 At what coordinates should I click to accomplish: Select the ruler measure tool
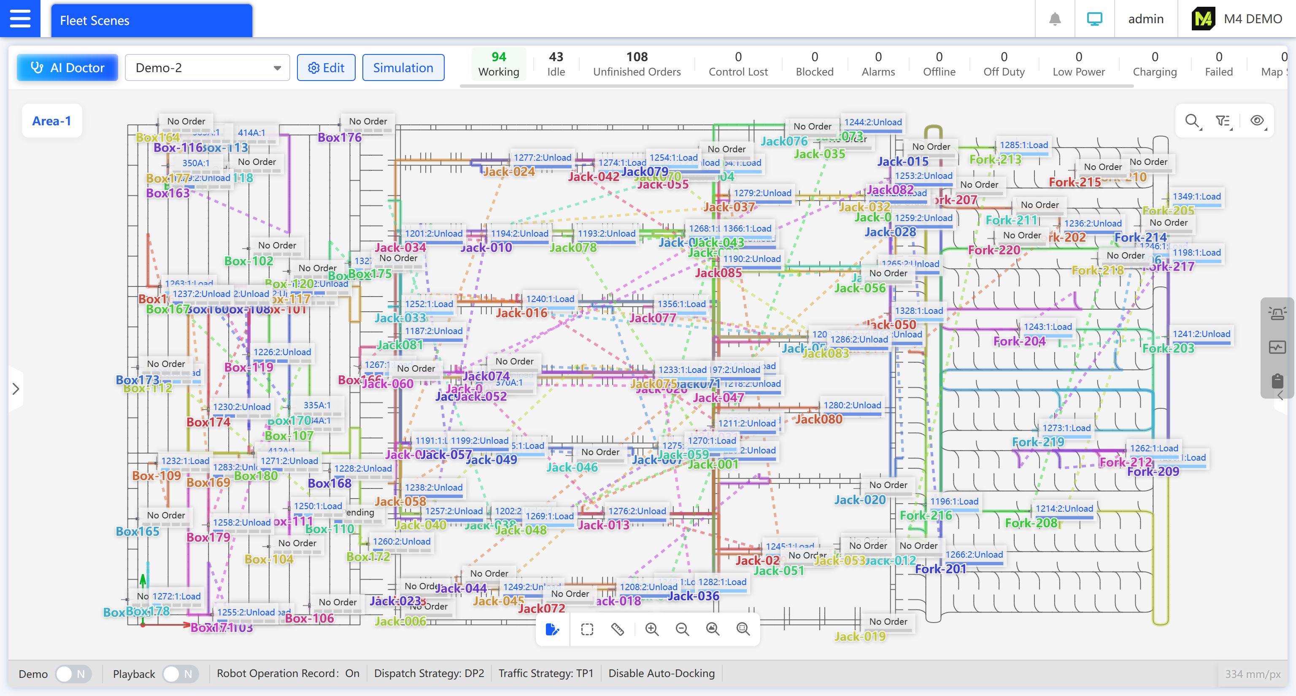617,629
